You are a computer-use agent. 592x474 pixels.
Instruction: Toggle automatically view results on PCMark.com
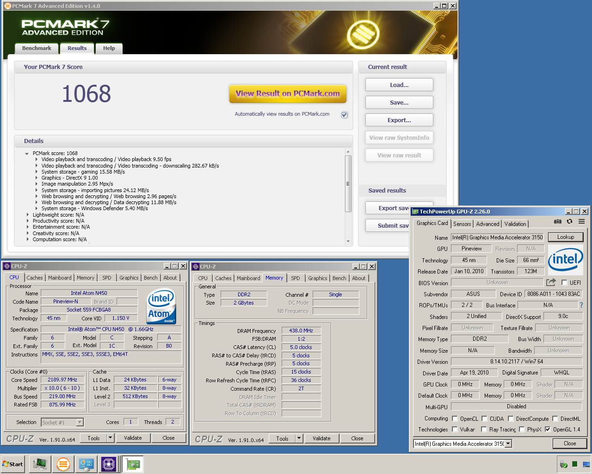pos(345,115)
